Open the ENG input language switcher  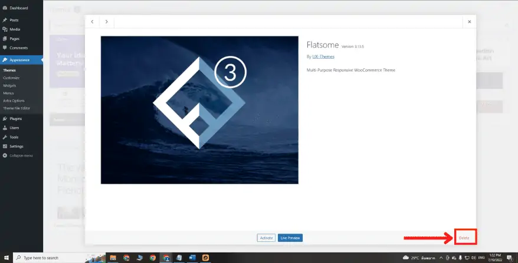(481, 258)
